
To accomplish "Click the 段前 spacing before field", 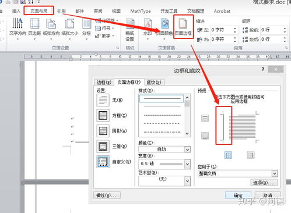I will click(x=271, y=30).
